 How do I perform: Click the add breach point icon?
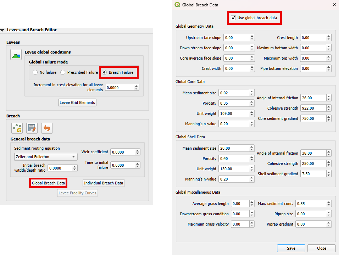coord(17,128)
